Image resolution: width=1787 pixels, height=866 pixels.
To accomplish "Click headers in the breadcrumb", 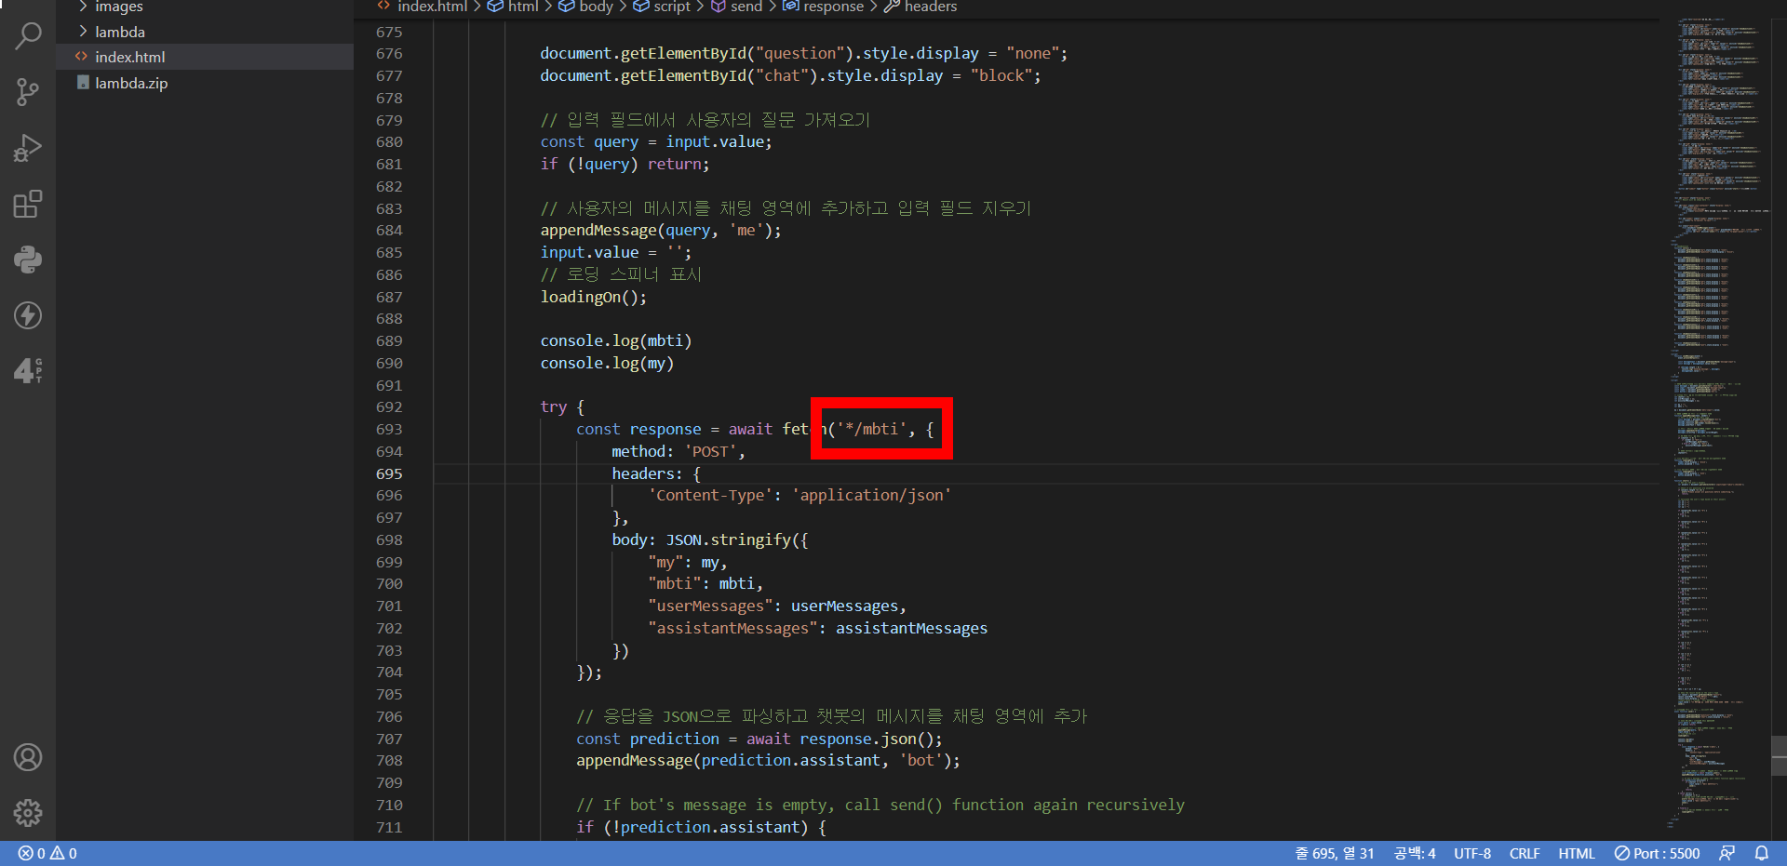I will (931, 7).
